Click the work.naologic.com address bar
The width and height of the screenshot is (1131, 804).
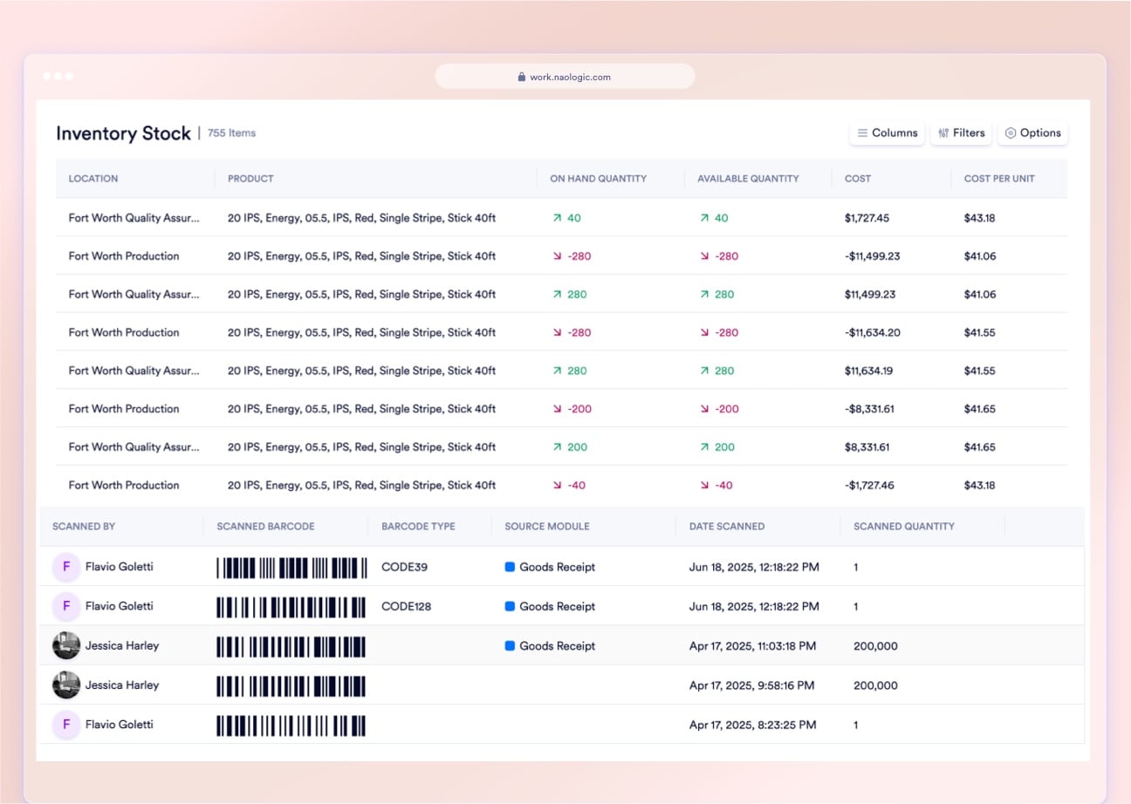coord(565,76)
